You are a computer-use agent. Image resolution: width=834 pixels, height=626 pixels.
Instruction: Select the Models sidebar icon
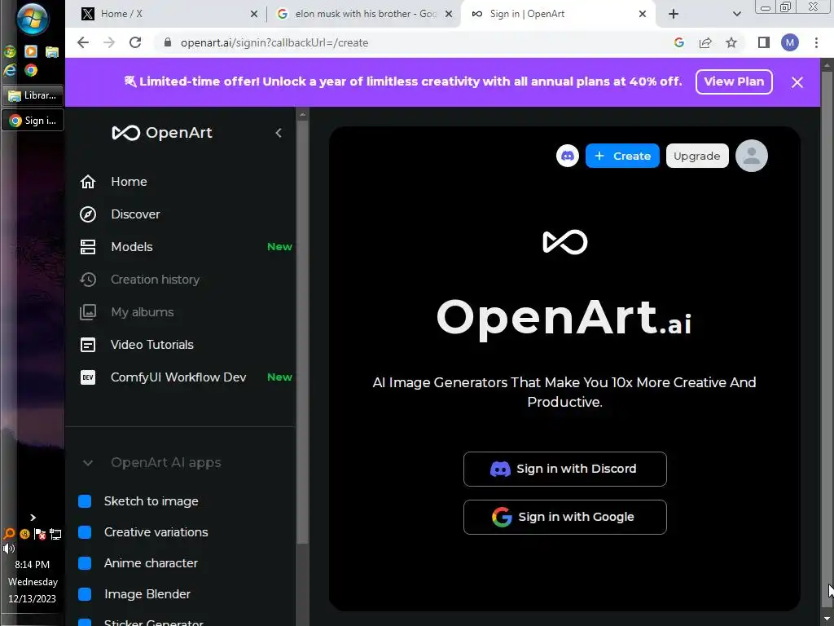tap(88, 247)
